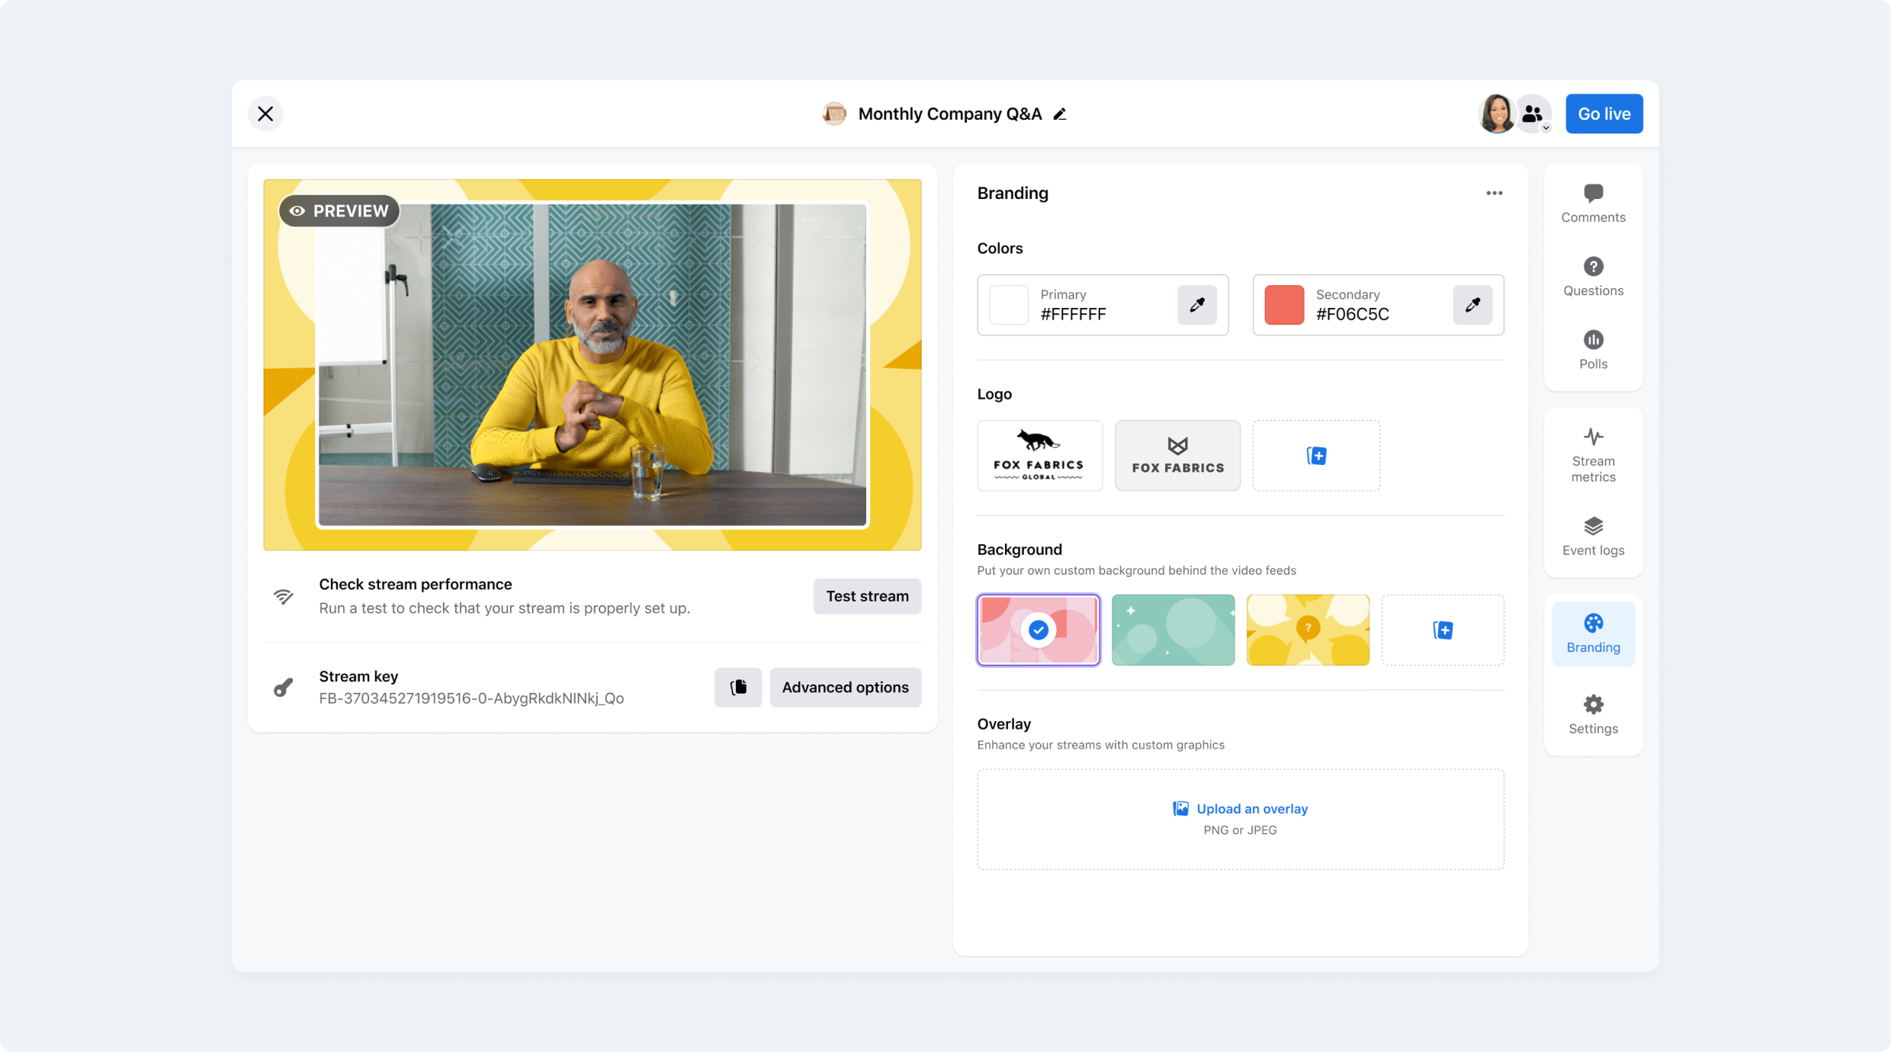Click the Secondary color swatch
1891x1052 pixels.
(1284, 305)
